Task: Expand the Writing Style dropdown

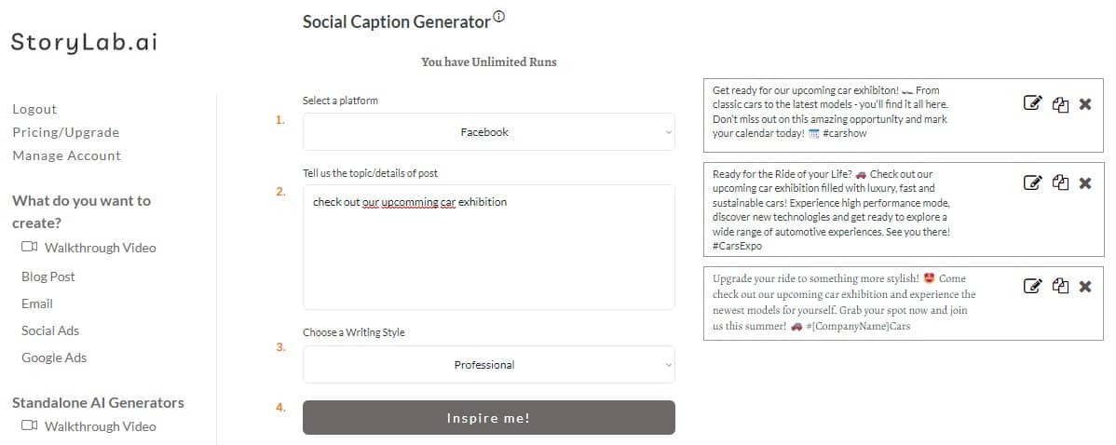Action: (488, 365)
